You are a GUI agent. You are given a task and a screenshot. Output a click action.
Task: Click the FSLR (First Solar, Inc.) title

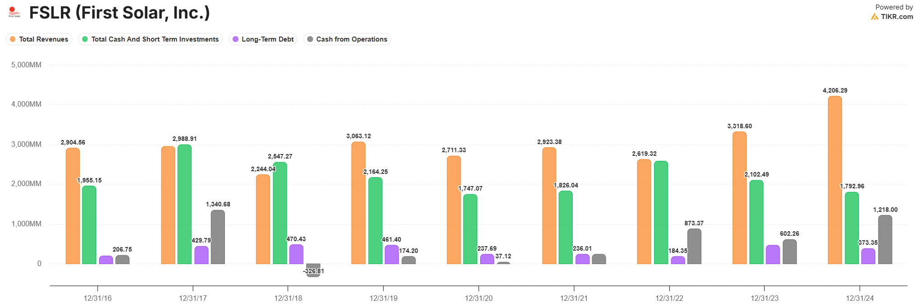click(119, 13)
